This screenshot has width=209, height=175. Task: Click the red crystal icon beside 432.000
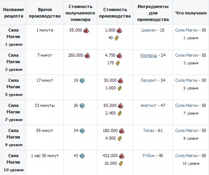[x=122, y=156]
